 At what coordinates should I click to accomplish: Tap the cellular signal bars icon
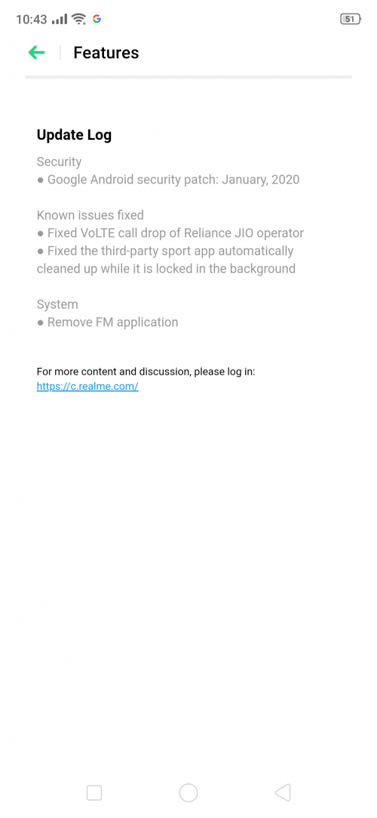[x=60, y=20]
